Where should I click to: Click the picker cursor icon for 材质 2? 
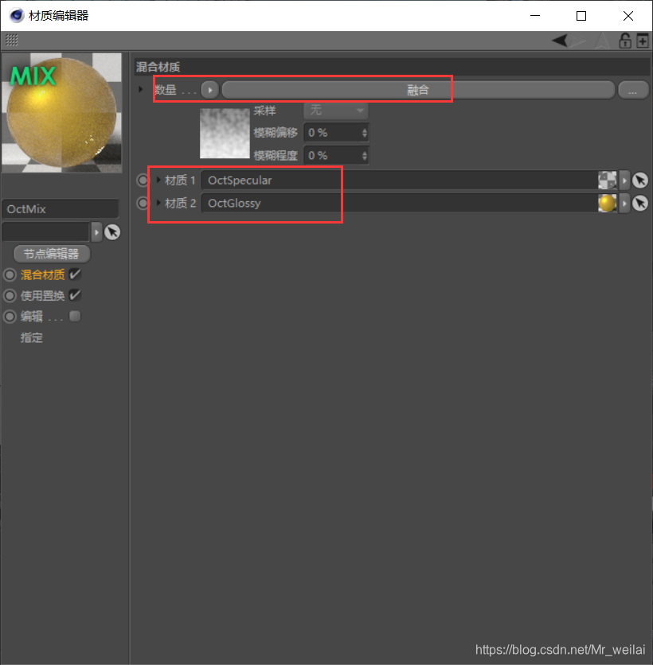point(640,204)
